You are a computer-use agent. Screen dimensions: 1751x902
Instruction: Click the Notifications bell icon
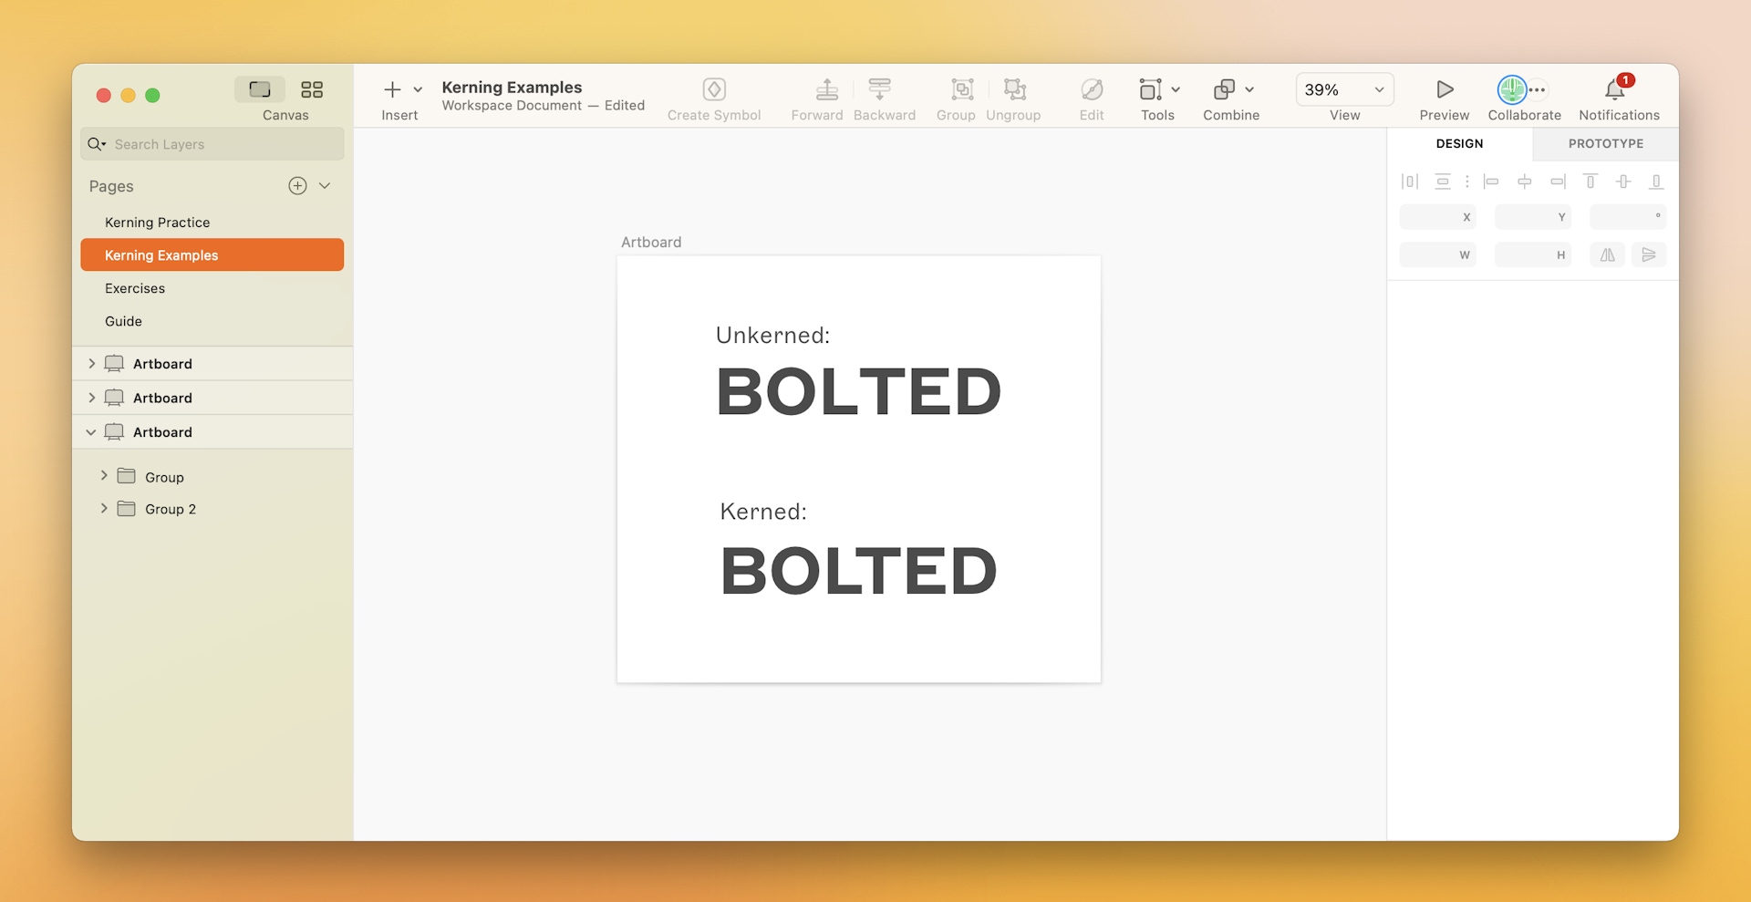coord(1616,91)
